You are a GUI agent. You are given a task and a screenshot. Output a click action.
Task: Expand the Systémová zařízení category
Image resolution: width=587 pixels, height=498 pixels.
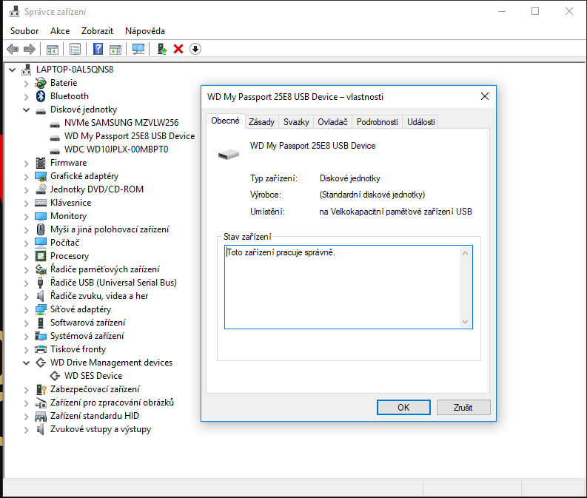coord(26,337)
